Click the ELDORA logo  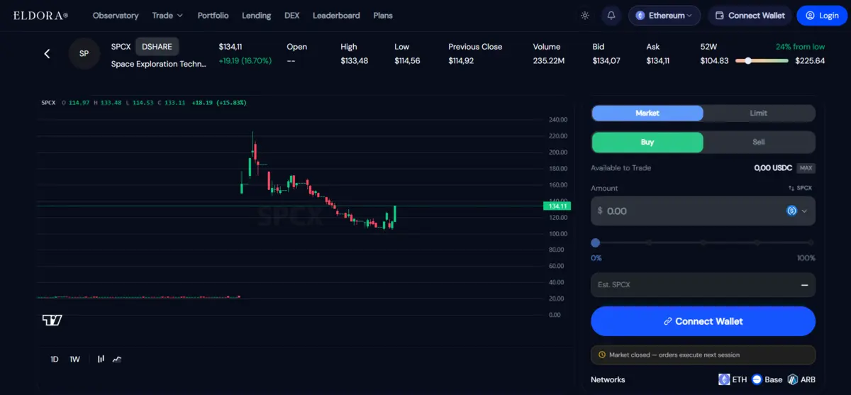tap(40, 16)
